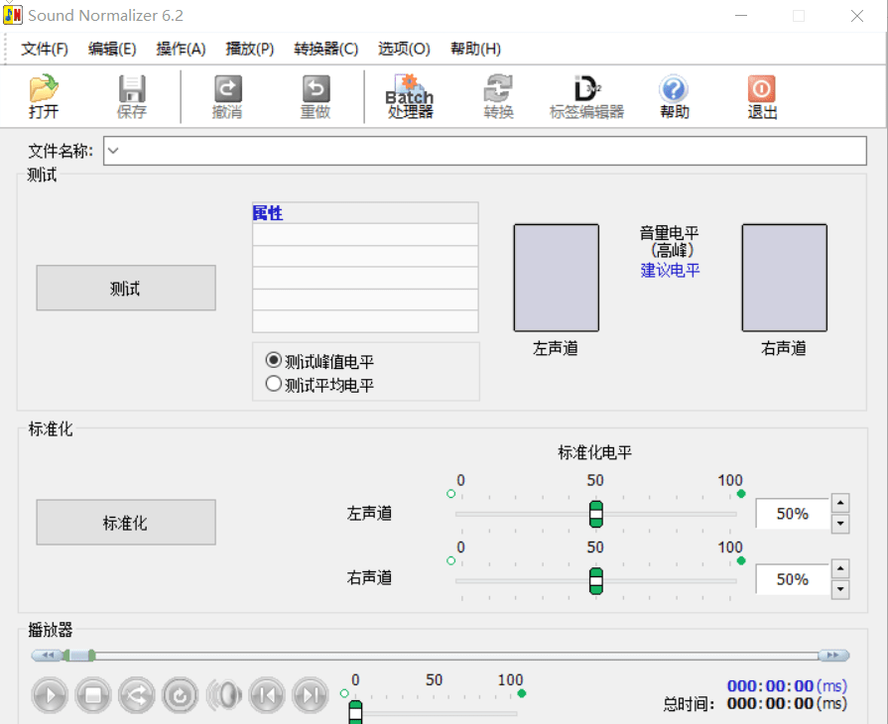Image resolution: width=888 pixels, height=724 pixels.
Task: Open a file with the 打开 icon
Action: coord(44,96)
